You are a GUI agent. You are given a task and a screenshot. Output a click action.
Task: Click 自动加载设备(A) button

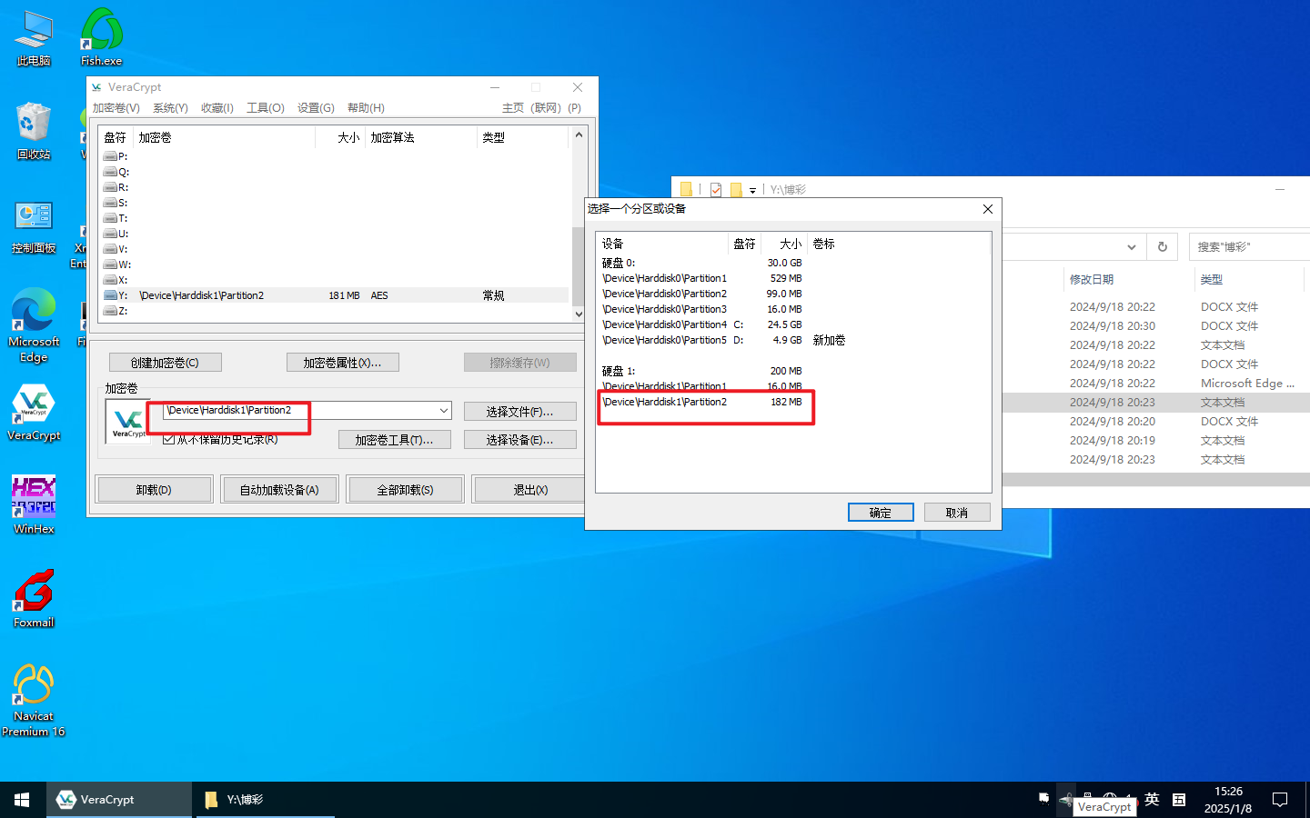point(279,490)
